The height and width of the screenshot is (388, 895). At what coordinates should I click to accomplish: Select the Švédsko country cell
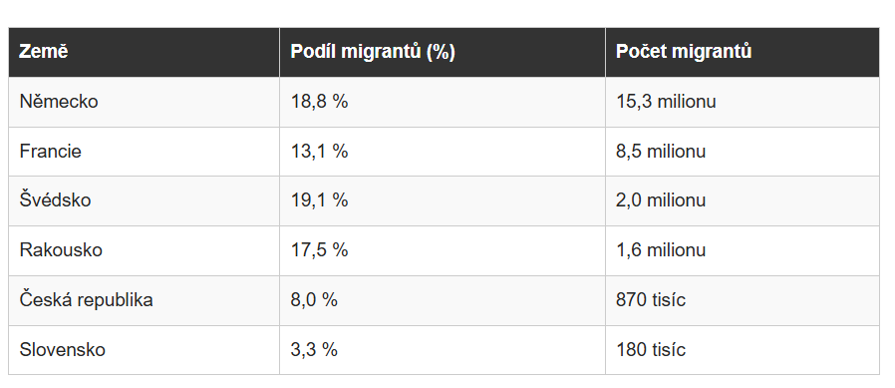pos(144,200)
